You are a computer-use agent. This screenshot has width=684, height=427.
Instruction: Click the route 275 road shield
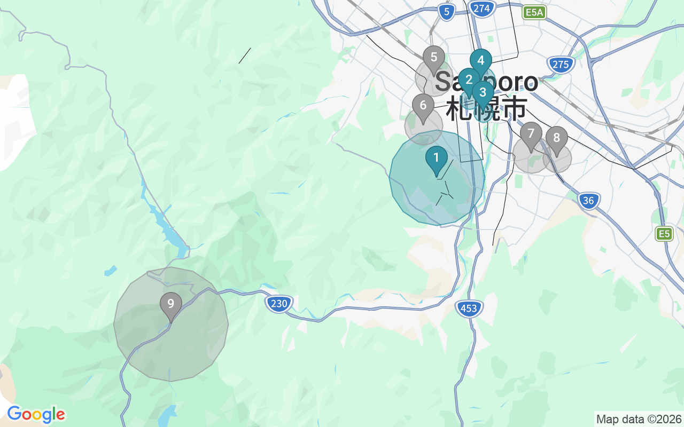[x=561, y=65]
